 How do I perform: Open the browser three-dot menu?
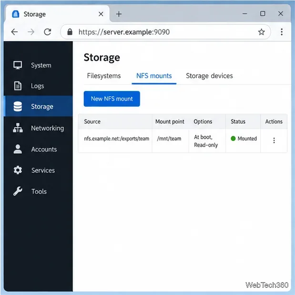pos(282,32)
